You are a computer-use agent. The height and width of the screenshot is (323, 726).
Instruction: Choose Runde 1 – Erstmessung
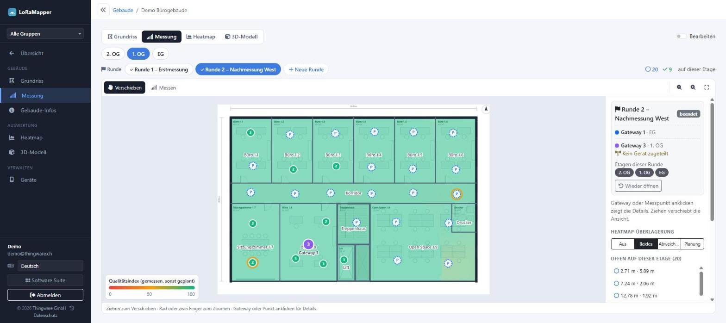[159, 69]
